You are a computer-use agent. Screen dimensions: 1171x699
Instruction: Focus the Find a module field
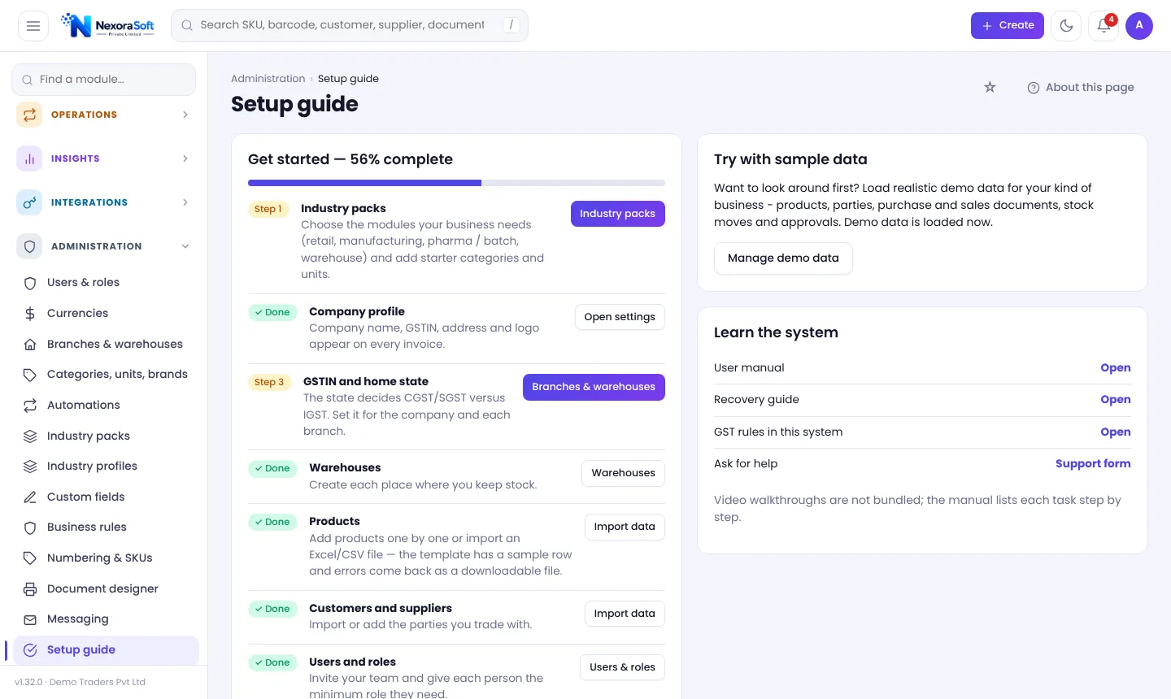coord(103,80)
